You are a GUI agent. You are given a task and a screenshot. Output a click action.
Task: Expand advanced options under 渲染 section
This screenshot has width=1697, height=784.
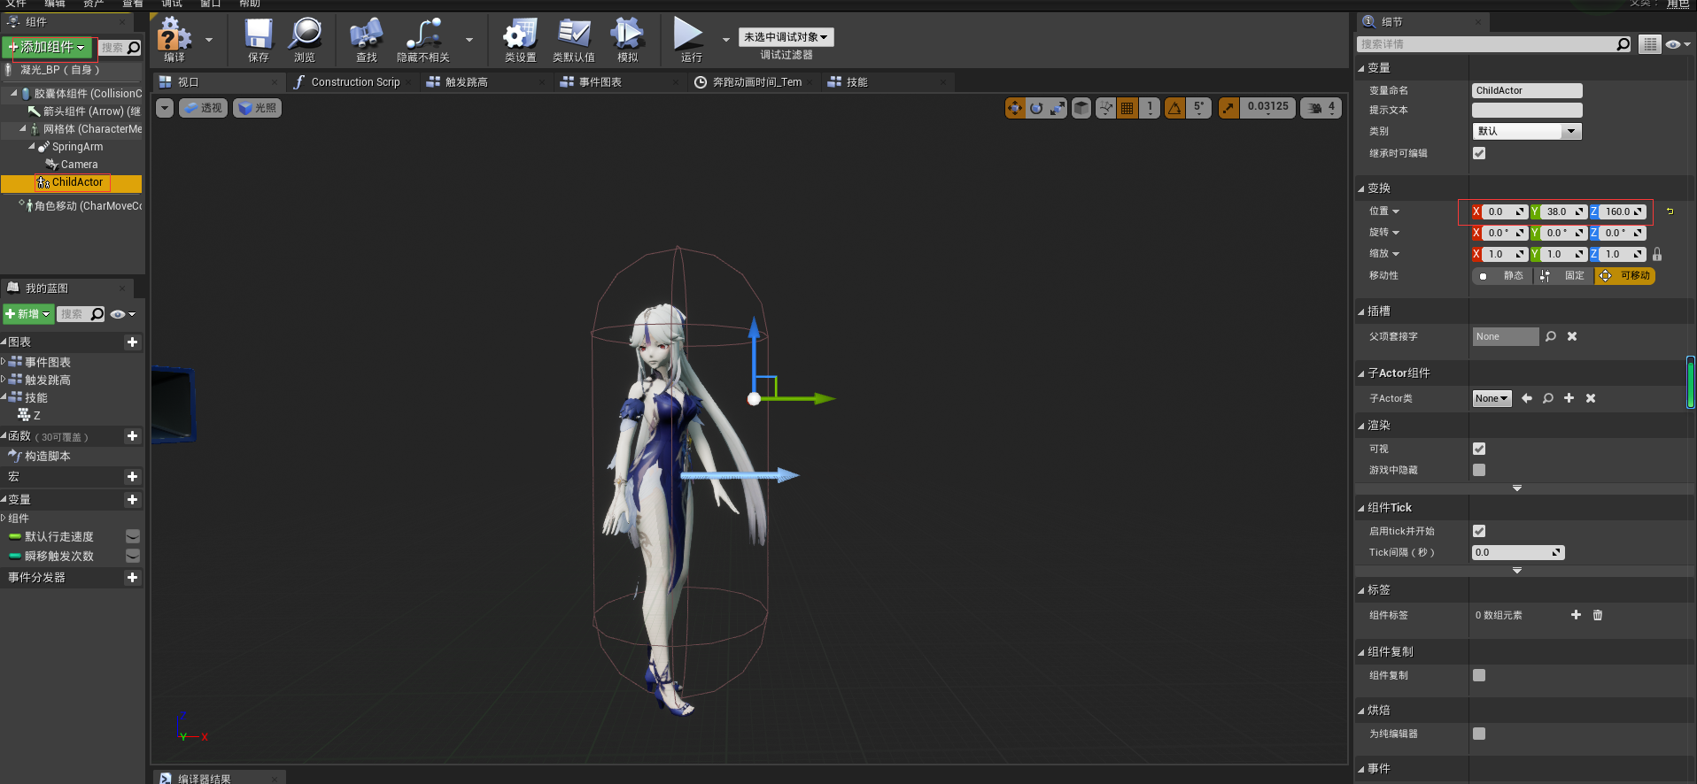(x=1517, y=488)
